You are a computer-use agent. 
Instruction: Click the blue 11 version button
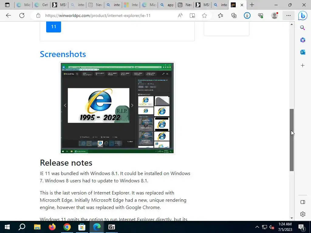point(53,27)
